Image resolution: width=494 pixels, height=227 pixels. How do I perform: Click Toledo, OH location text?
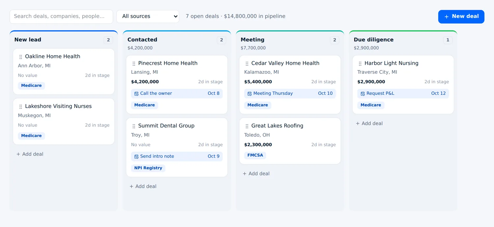tap(257, 135)
